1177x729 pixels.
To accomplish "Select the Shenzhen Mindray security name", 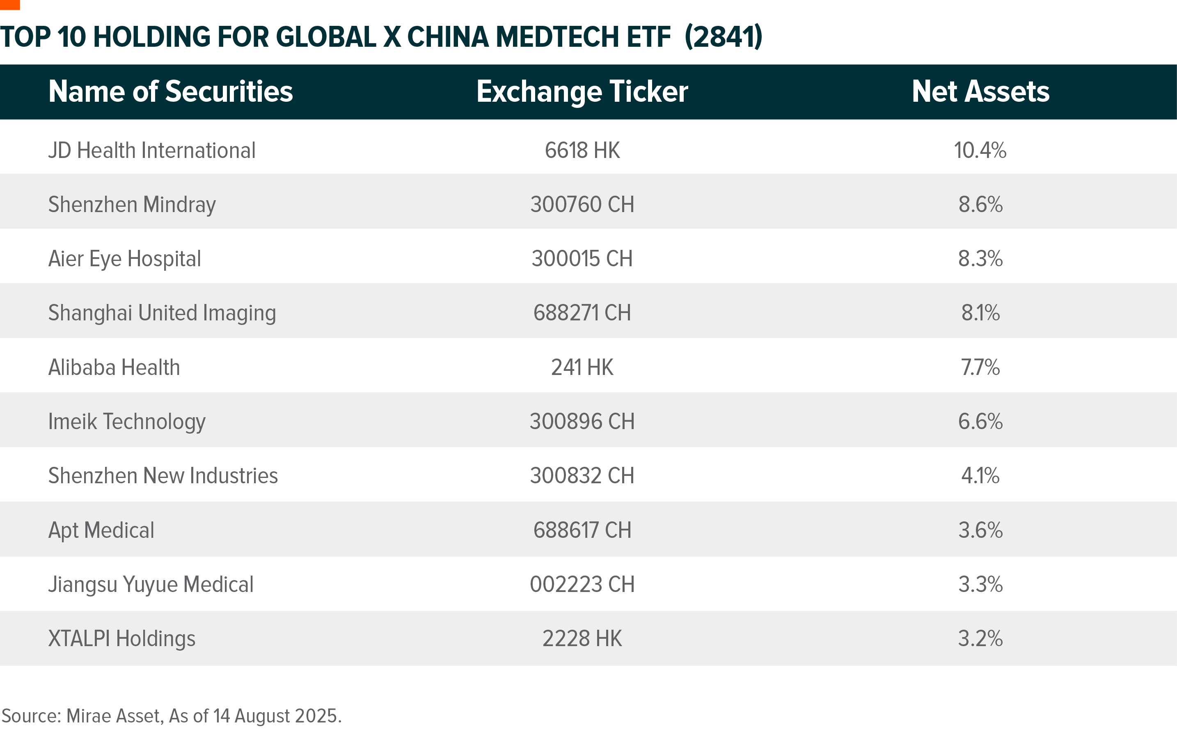I will 132,205.
